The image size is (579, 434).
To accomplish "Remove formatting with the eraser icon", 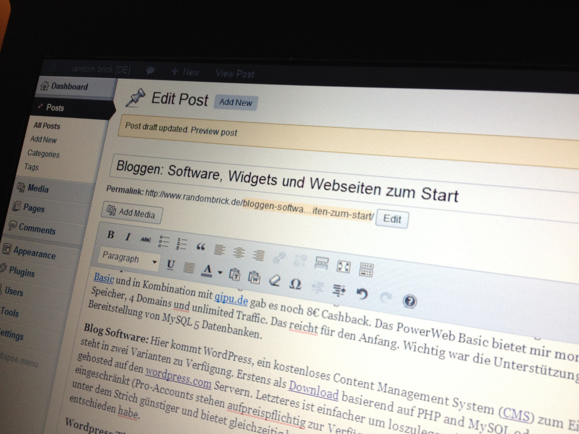I will pos(274,281).
